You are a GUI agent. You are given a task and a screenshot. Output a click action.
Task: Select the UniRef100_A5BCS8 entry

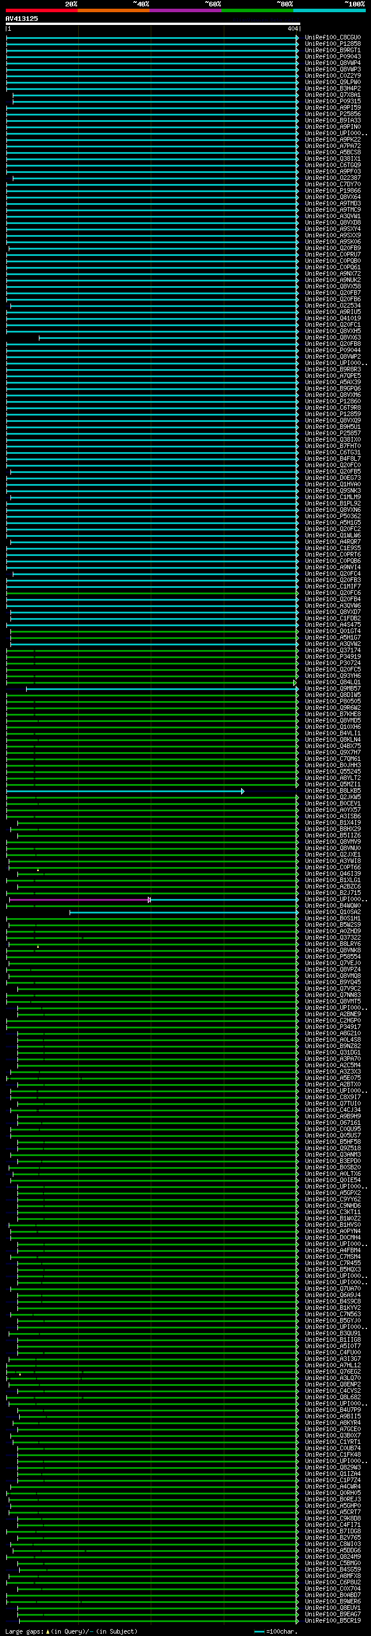click(x=332, y=153)
